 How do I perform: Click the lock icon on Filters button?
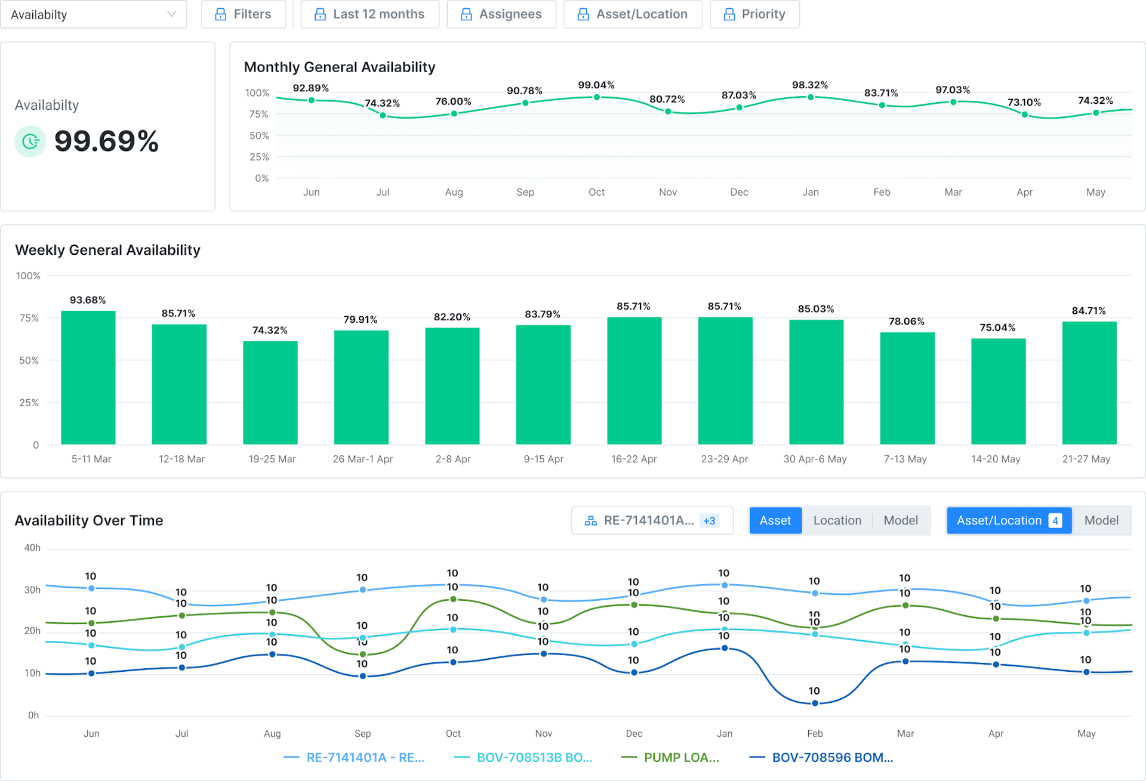220,14
